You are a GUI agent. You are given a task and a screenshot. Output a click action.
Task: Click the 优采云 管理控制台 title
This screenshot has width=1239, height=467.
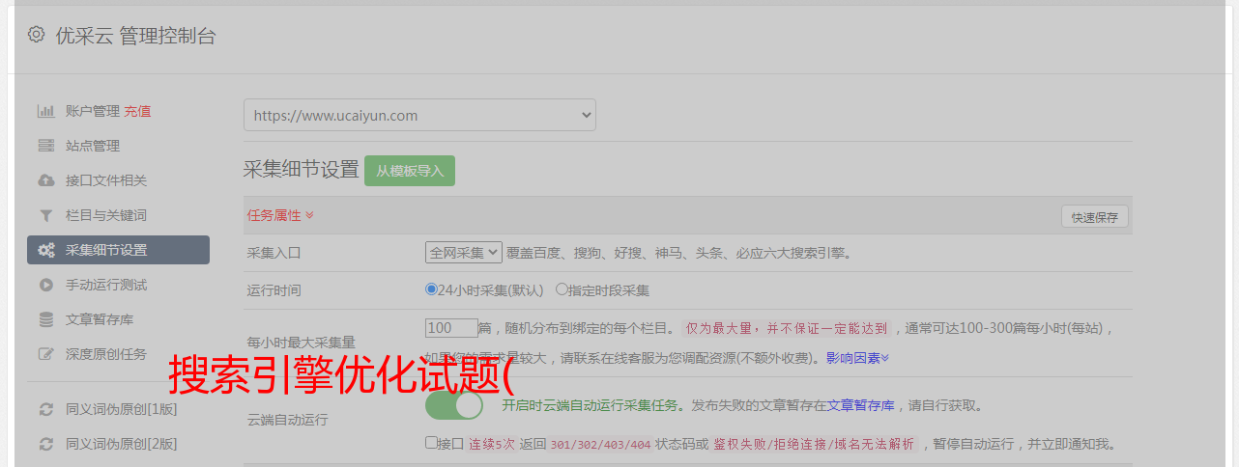135,36
